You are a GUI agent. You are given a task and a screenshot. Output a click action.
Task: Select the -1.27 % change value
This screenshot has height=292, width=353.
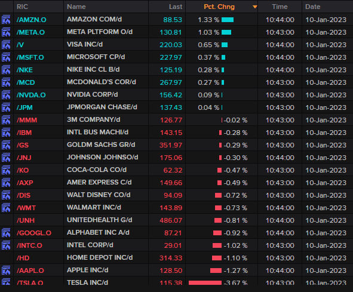pyautogui.click(x=235, y=271)
